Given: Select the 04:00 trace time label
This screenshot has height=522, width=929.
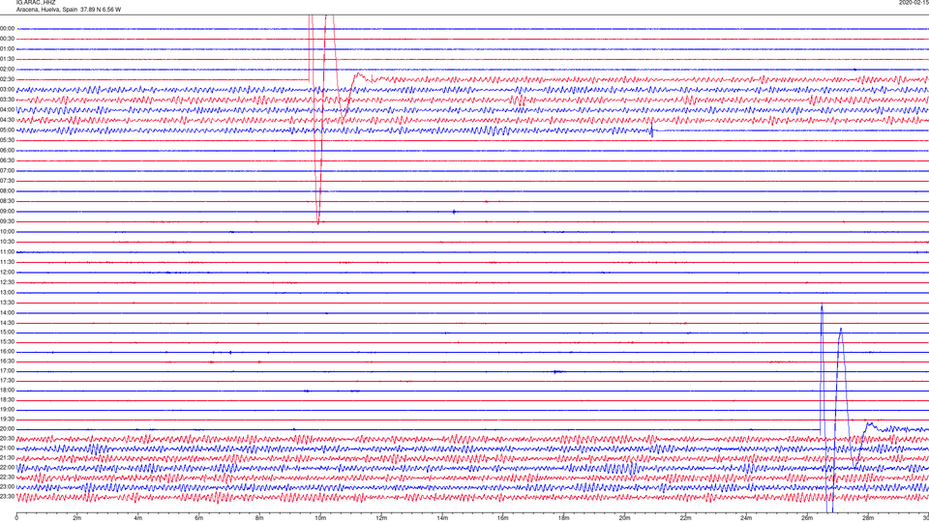Looking at the screenshot, I should [7, 109].
